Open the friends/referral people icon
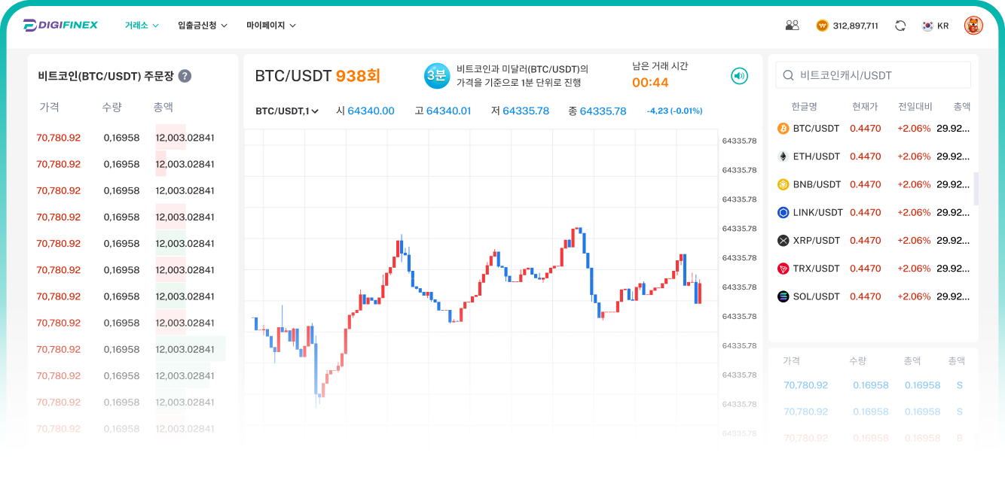1005x492 pixels. coord(792,25)
